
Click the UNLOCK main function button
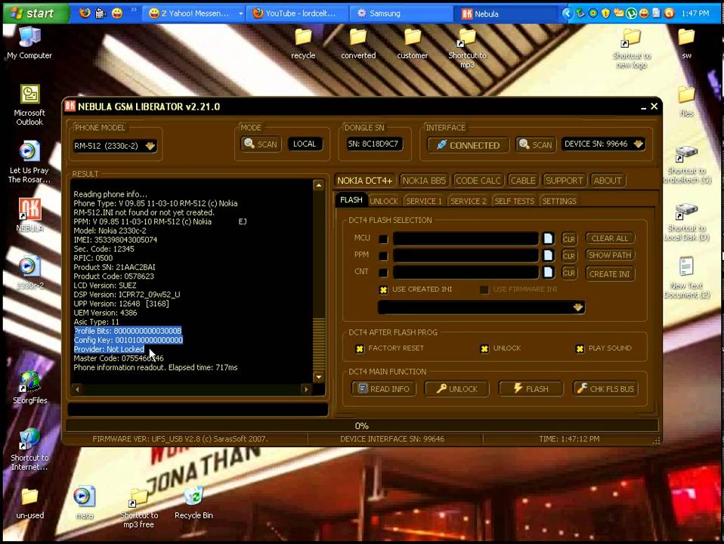point(457,389)
